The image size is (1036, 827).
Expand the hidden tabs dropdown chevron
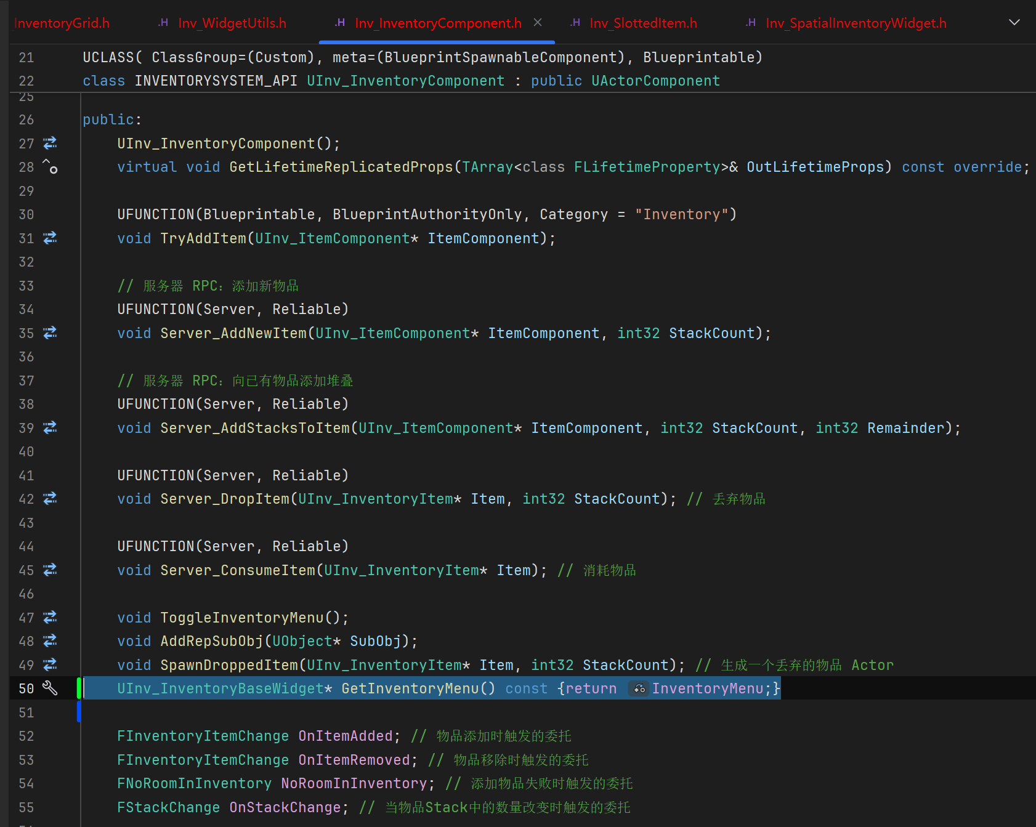point(1014,23)
